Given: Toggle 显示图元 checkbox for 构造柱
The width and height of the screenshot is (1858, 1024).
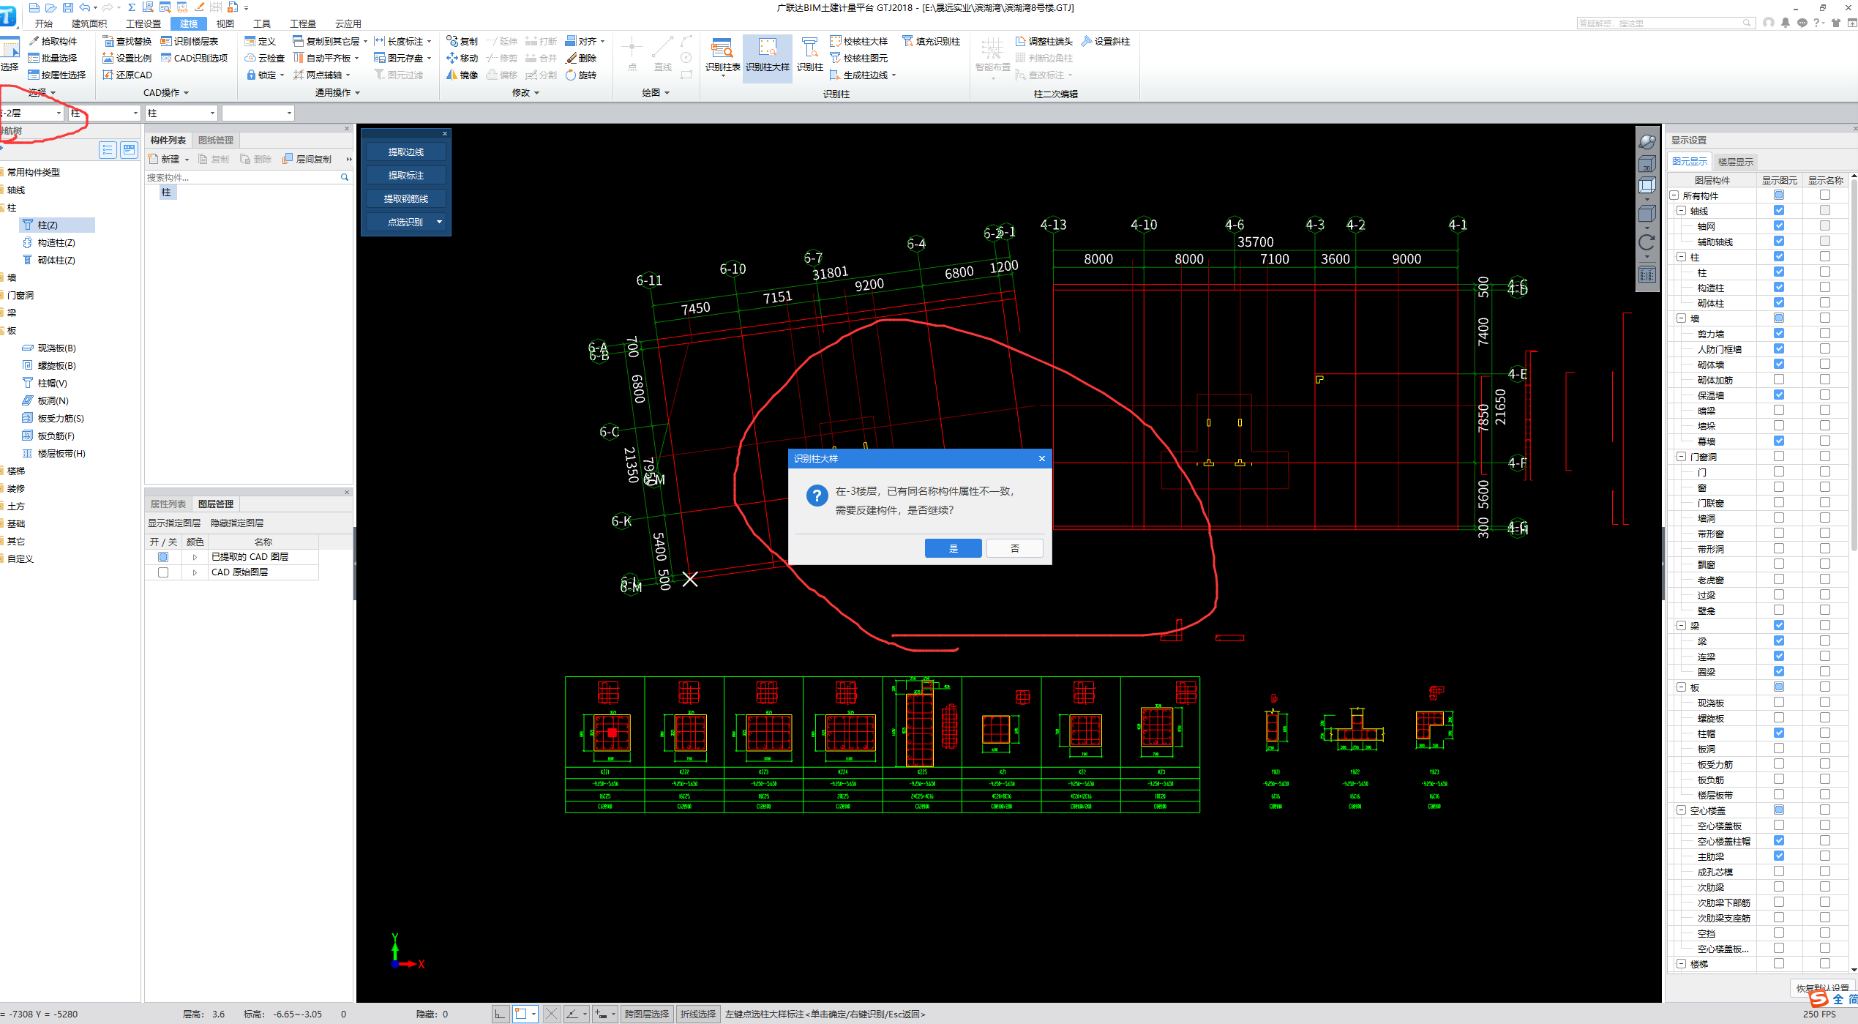Looking at the screenshot, I should (1779, 288).
